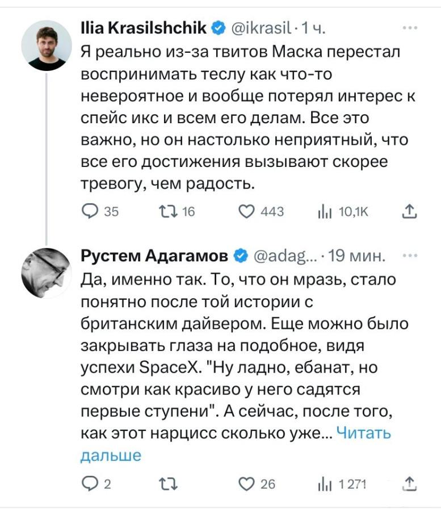Reply to Ilia Krasilshchik's tweet
The height and width of the screenshot is (511, 441).
(x=90, y=212)
